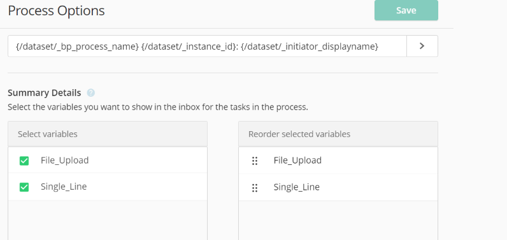The height and width of the screenshot is (240, 507).
Task: Click Single_Line text in the reorder list
Action: coord(297,187)
